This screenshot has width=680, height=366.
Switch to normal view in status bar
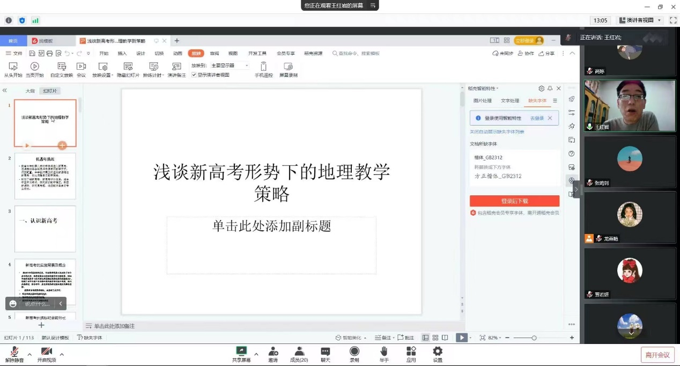point(426,338)
